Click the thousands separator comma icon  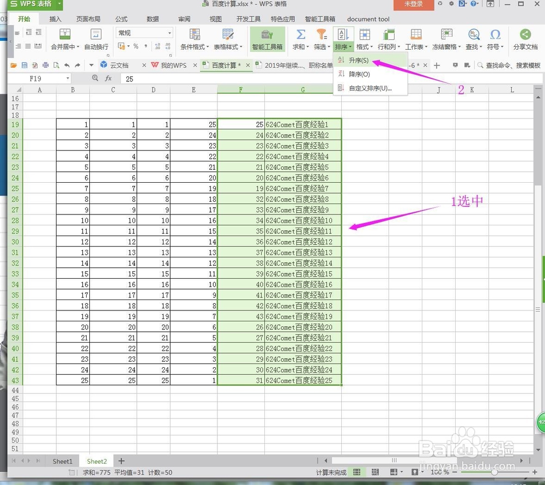[x=146, y=46]
